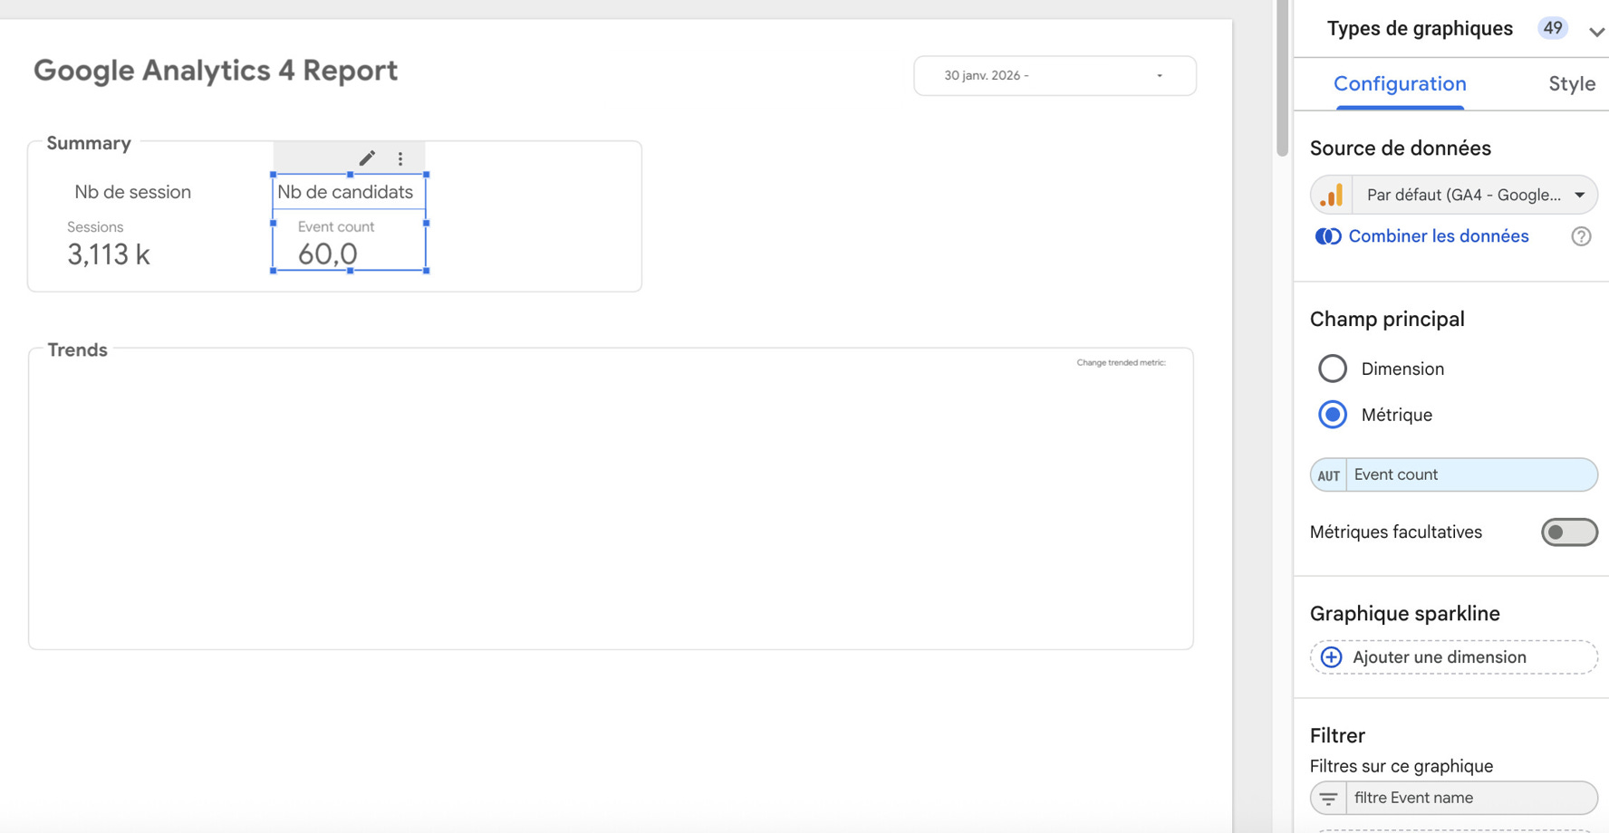This screenshot has width=1609, height=833.
Task: Select the Nb de session text label
Action: [133, 192]
